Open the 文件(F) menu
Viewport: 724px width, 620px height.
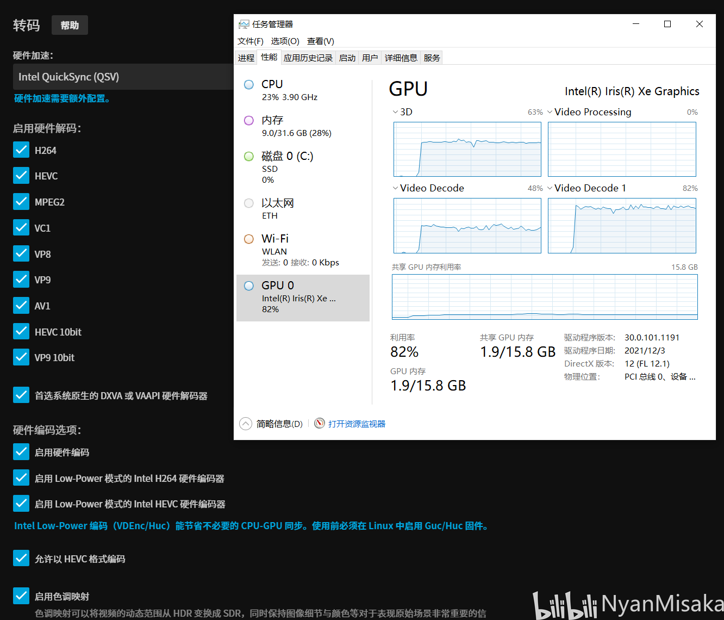(x=251, y=41)
